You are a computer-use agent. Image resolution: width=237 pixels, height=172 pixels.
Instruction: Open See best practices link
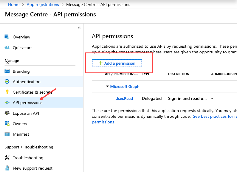tap(215, 116)
